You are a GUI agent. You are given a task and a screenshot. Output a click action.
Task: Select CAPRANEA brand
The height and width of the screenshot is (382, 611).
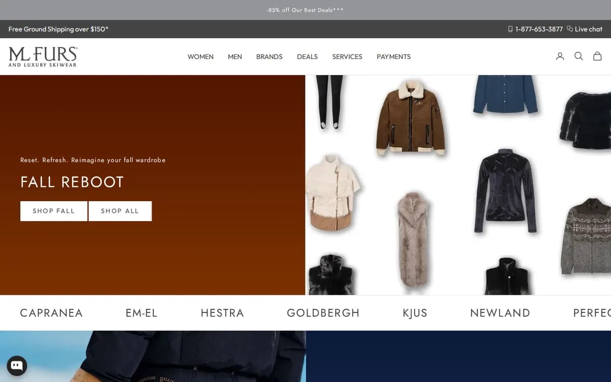pyautogui.click(x=51, y=313)
